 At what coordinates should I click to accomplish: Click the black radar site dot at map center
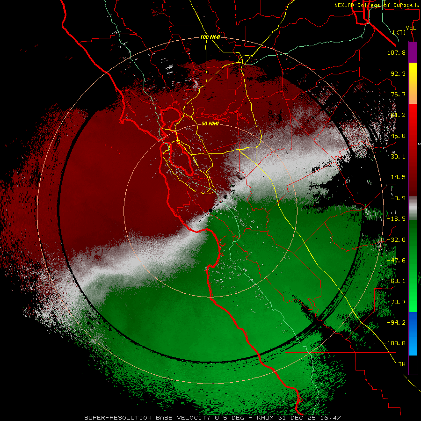(211, 211)
